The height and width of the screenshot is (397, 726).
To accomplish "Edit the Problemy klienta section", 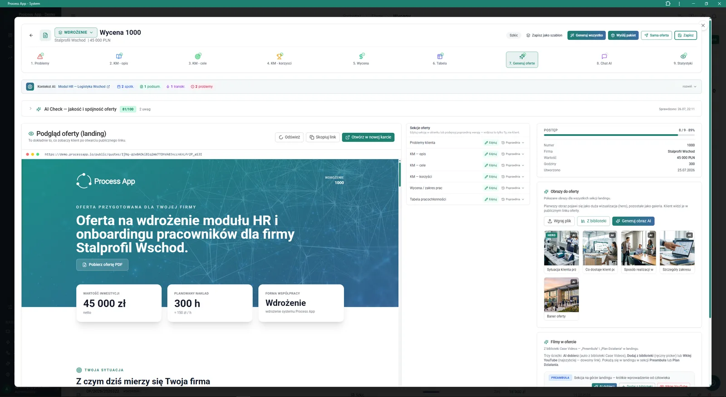I will tap(491, 143).
